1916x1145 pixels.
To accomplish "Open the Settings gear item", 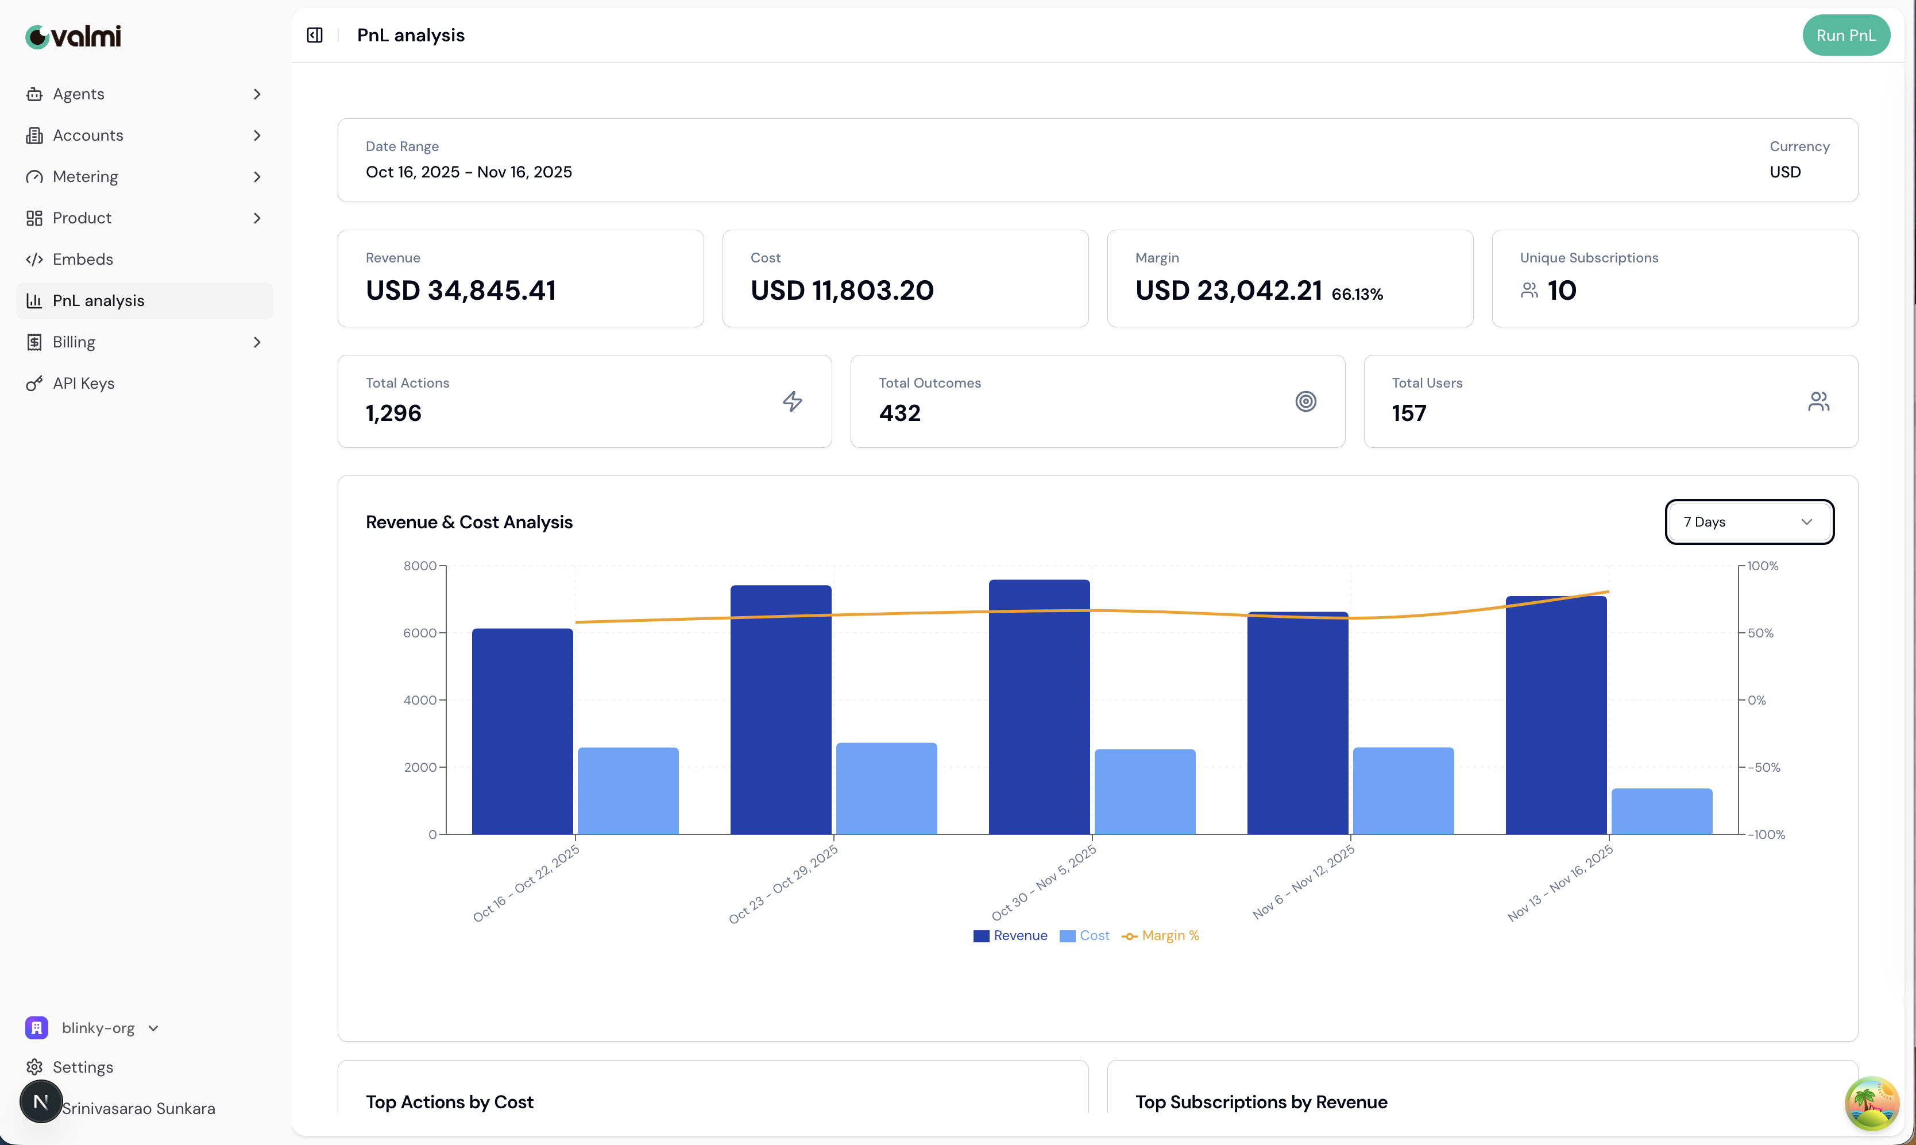I will pos(83,1067).
